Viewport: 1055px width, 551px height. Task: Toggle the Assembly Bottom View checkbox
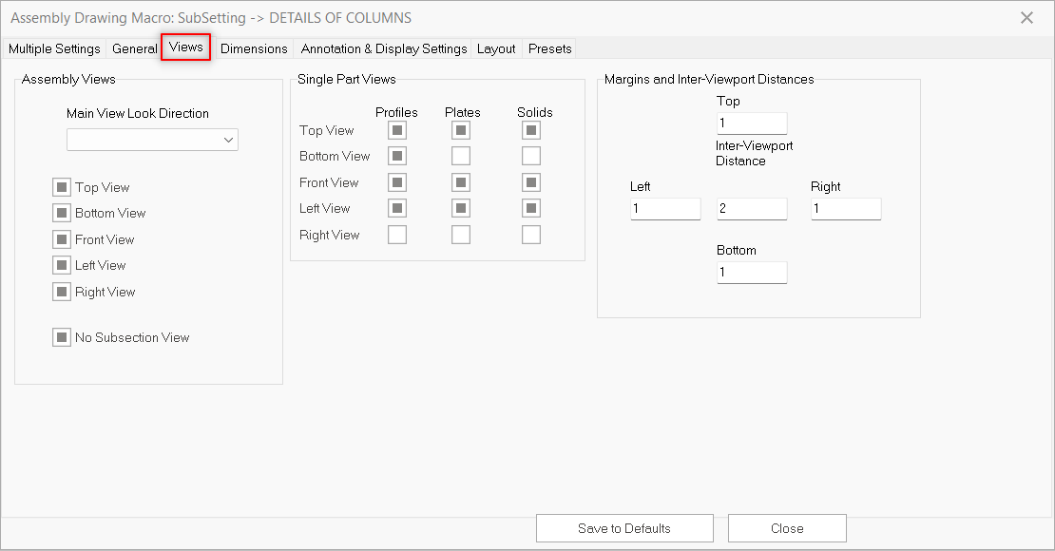click(x=62, y=214)
